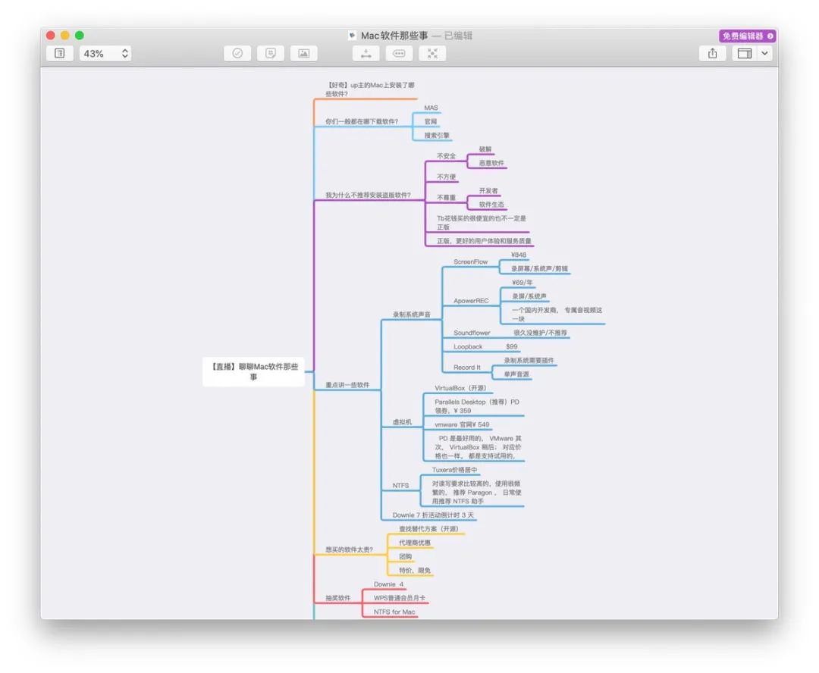Open the 43% zoom level dropdown
The width and height of the screenshot is (819, 673).
click(105, 53)
